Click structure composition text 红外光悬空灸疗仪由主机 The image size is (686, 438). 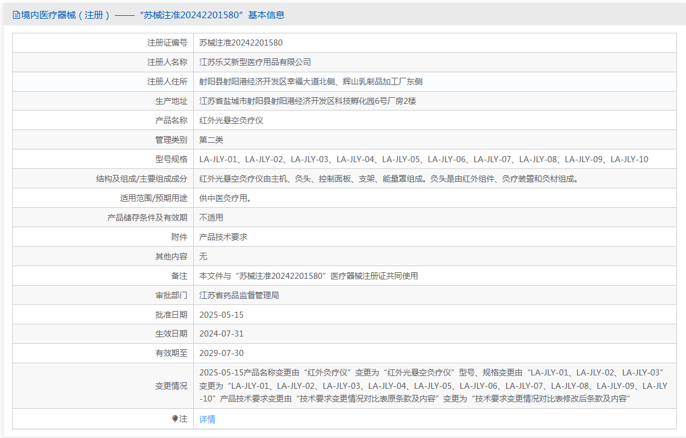click(x=389, y=179)
